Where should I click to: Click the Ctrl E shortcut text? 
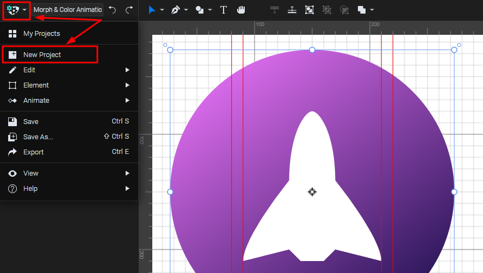120,152
